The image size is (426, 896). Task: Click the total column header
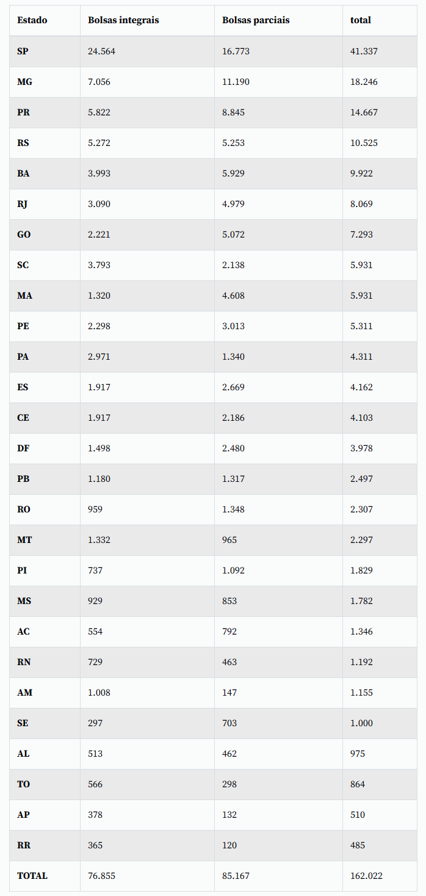(x=361, y=20)
